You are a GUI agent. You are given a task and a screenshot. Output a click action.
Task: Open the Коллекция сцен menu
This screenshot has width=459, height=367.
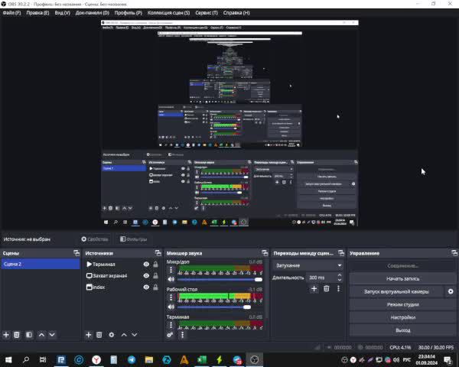coord(168,13)
